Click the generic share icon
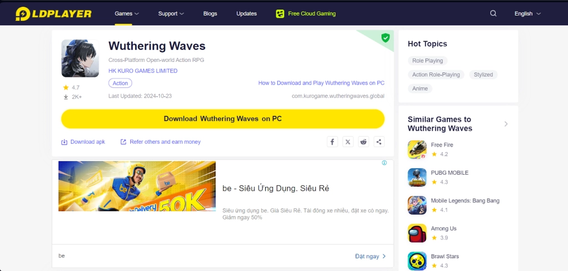This screenshot has width=568, height=271. [x=379, y=142]
